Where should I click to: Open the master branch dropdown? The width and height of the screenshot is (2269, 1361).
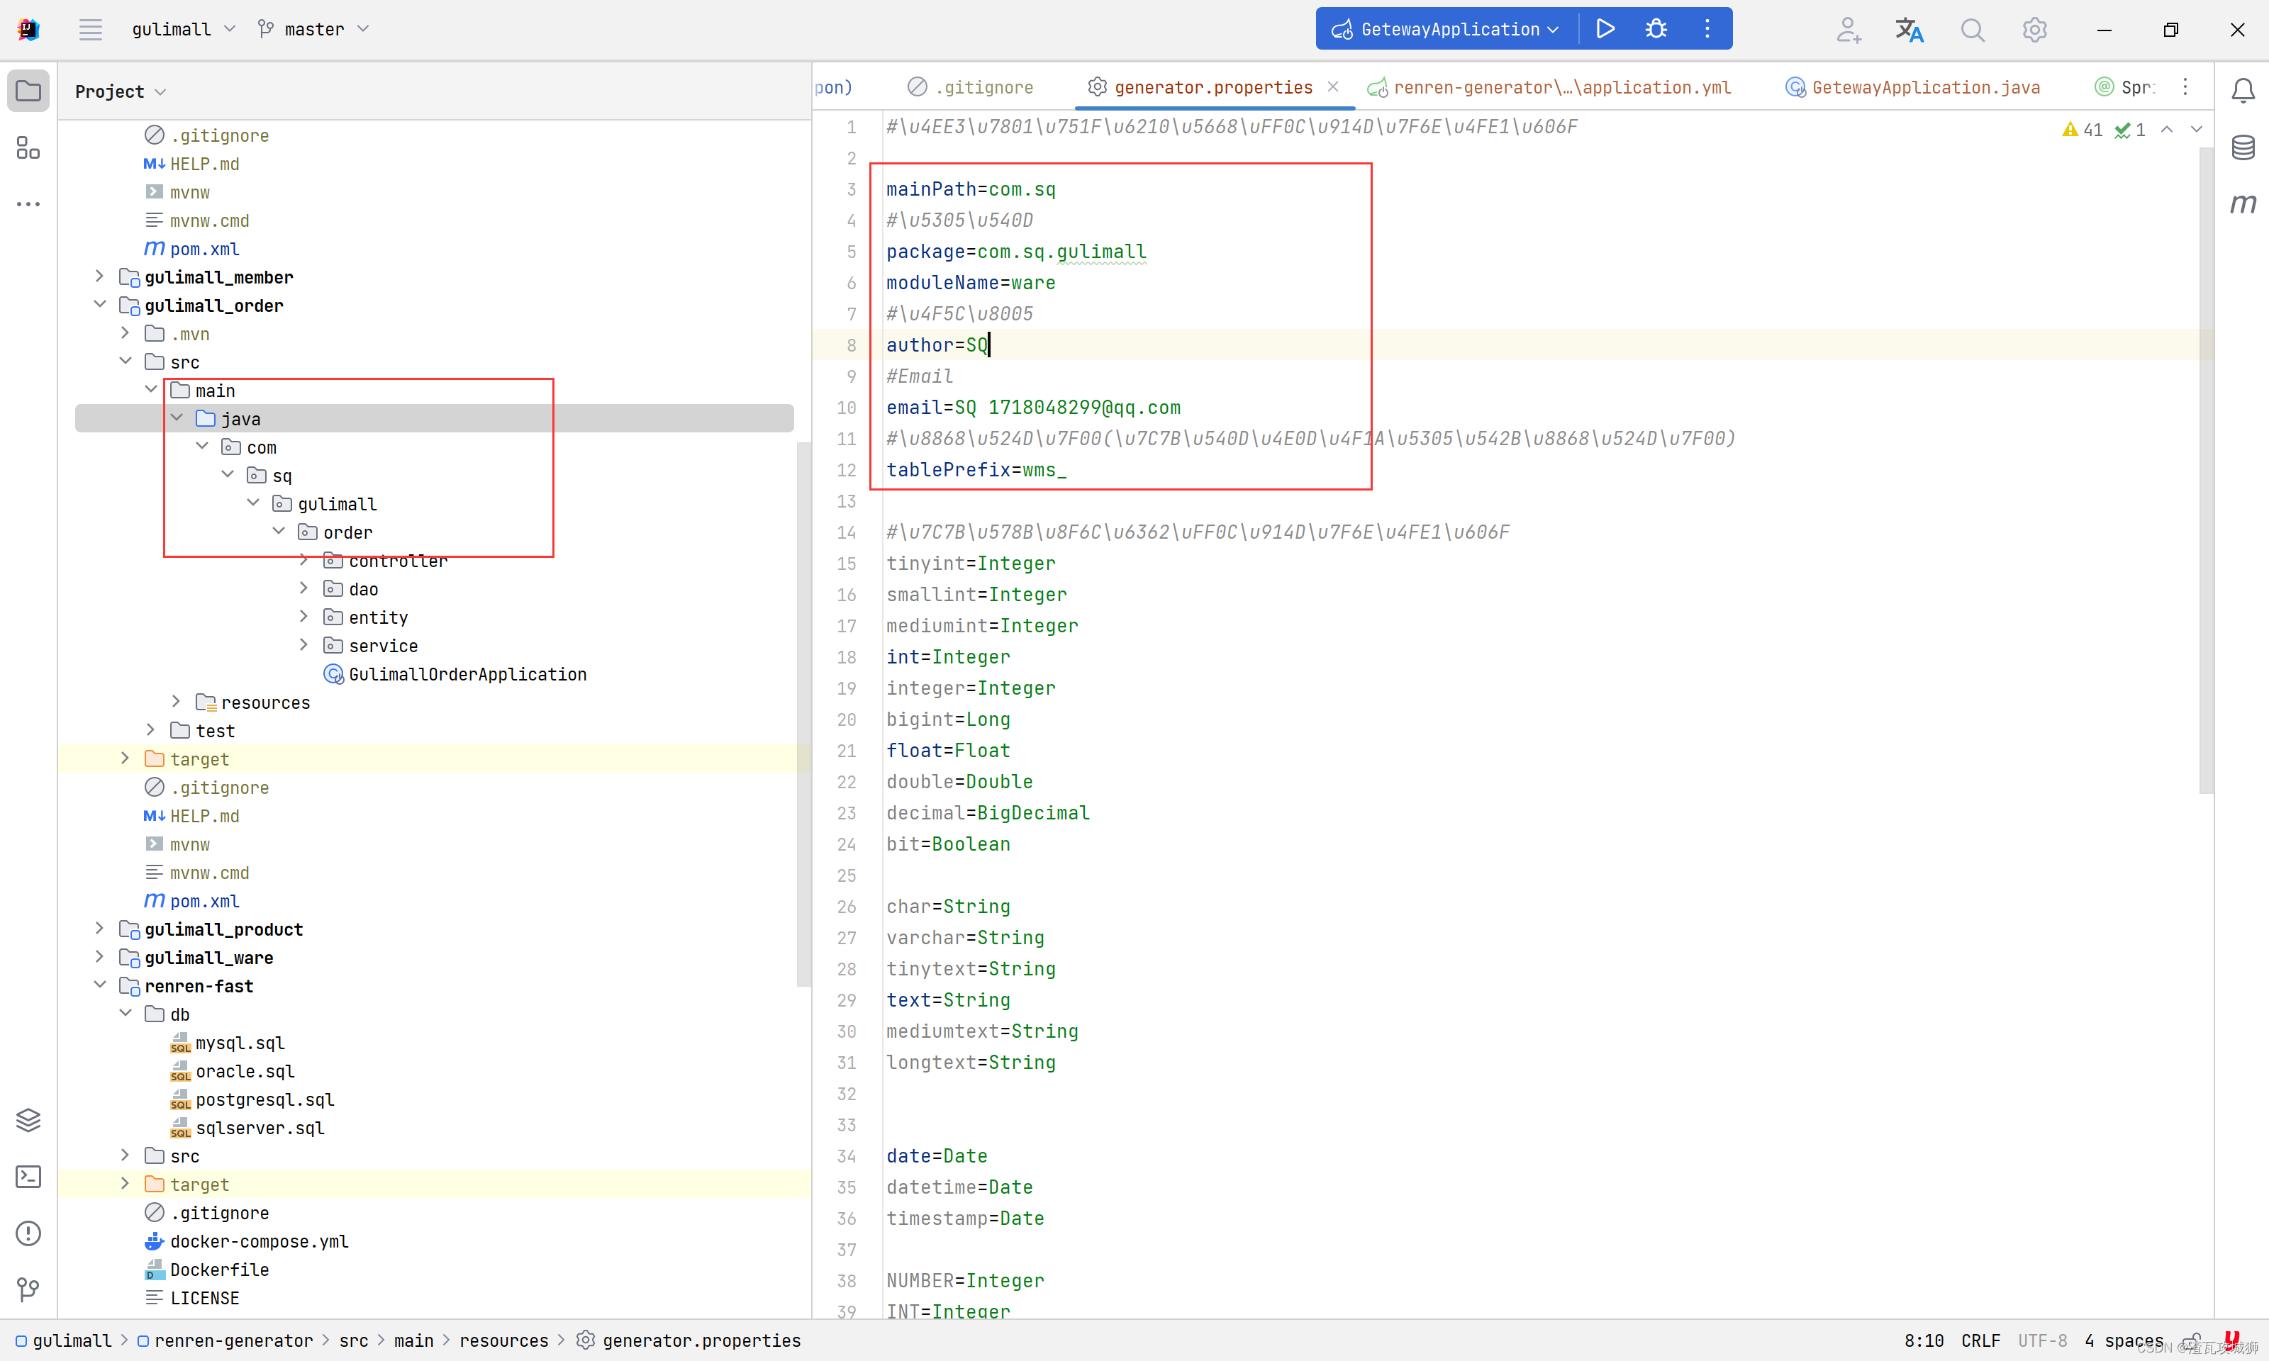(x=313, y=29)
